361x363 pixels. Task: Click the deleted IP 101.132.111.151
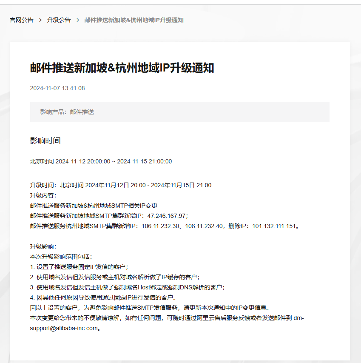(x=274, y=226)
